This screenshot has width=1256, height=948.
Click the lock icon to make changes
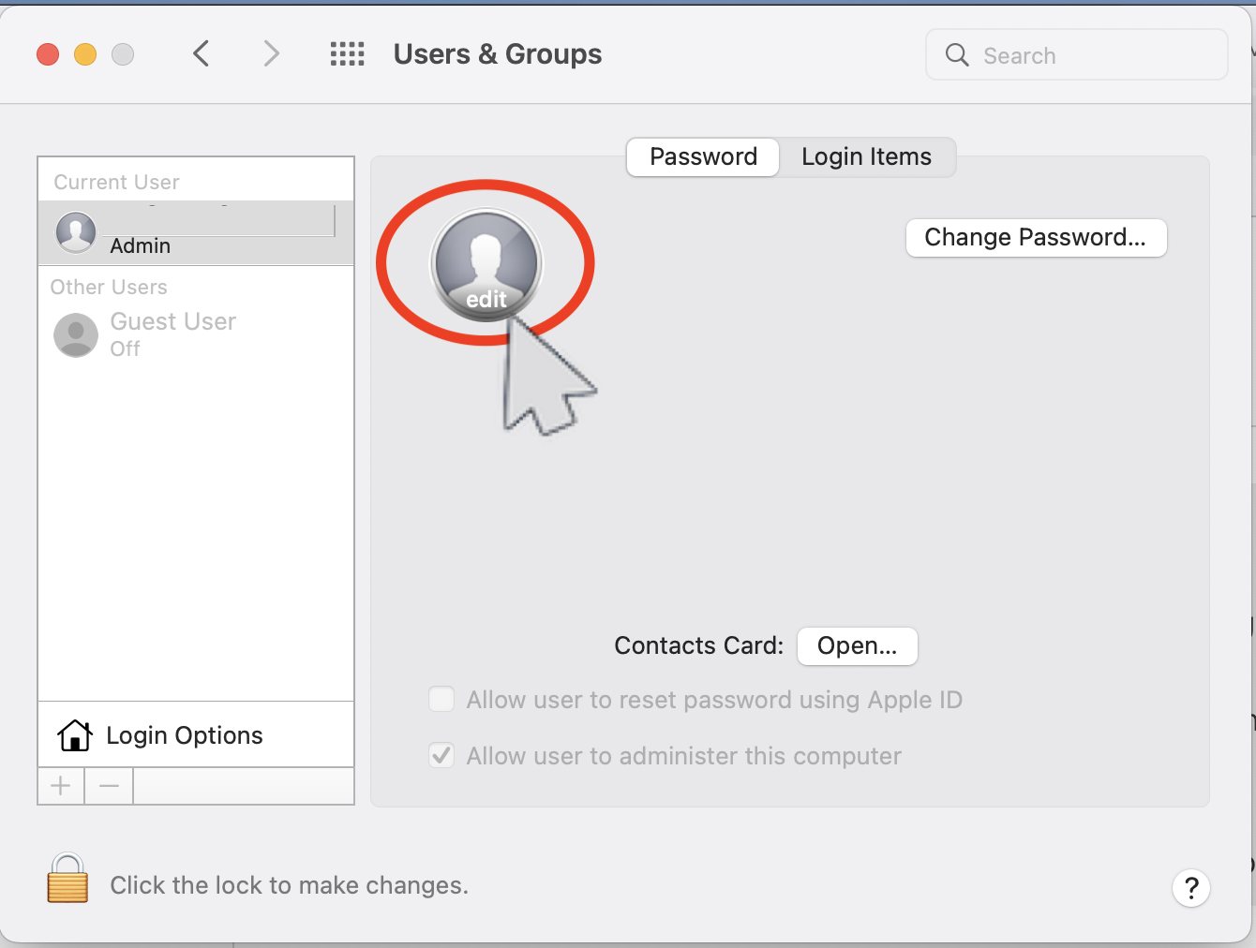pyautogui.click(x=67, y=880)
